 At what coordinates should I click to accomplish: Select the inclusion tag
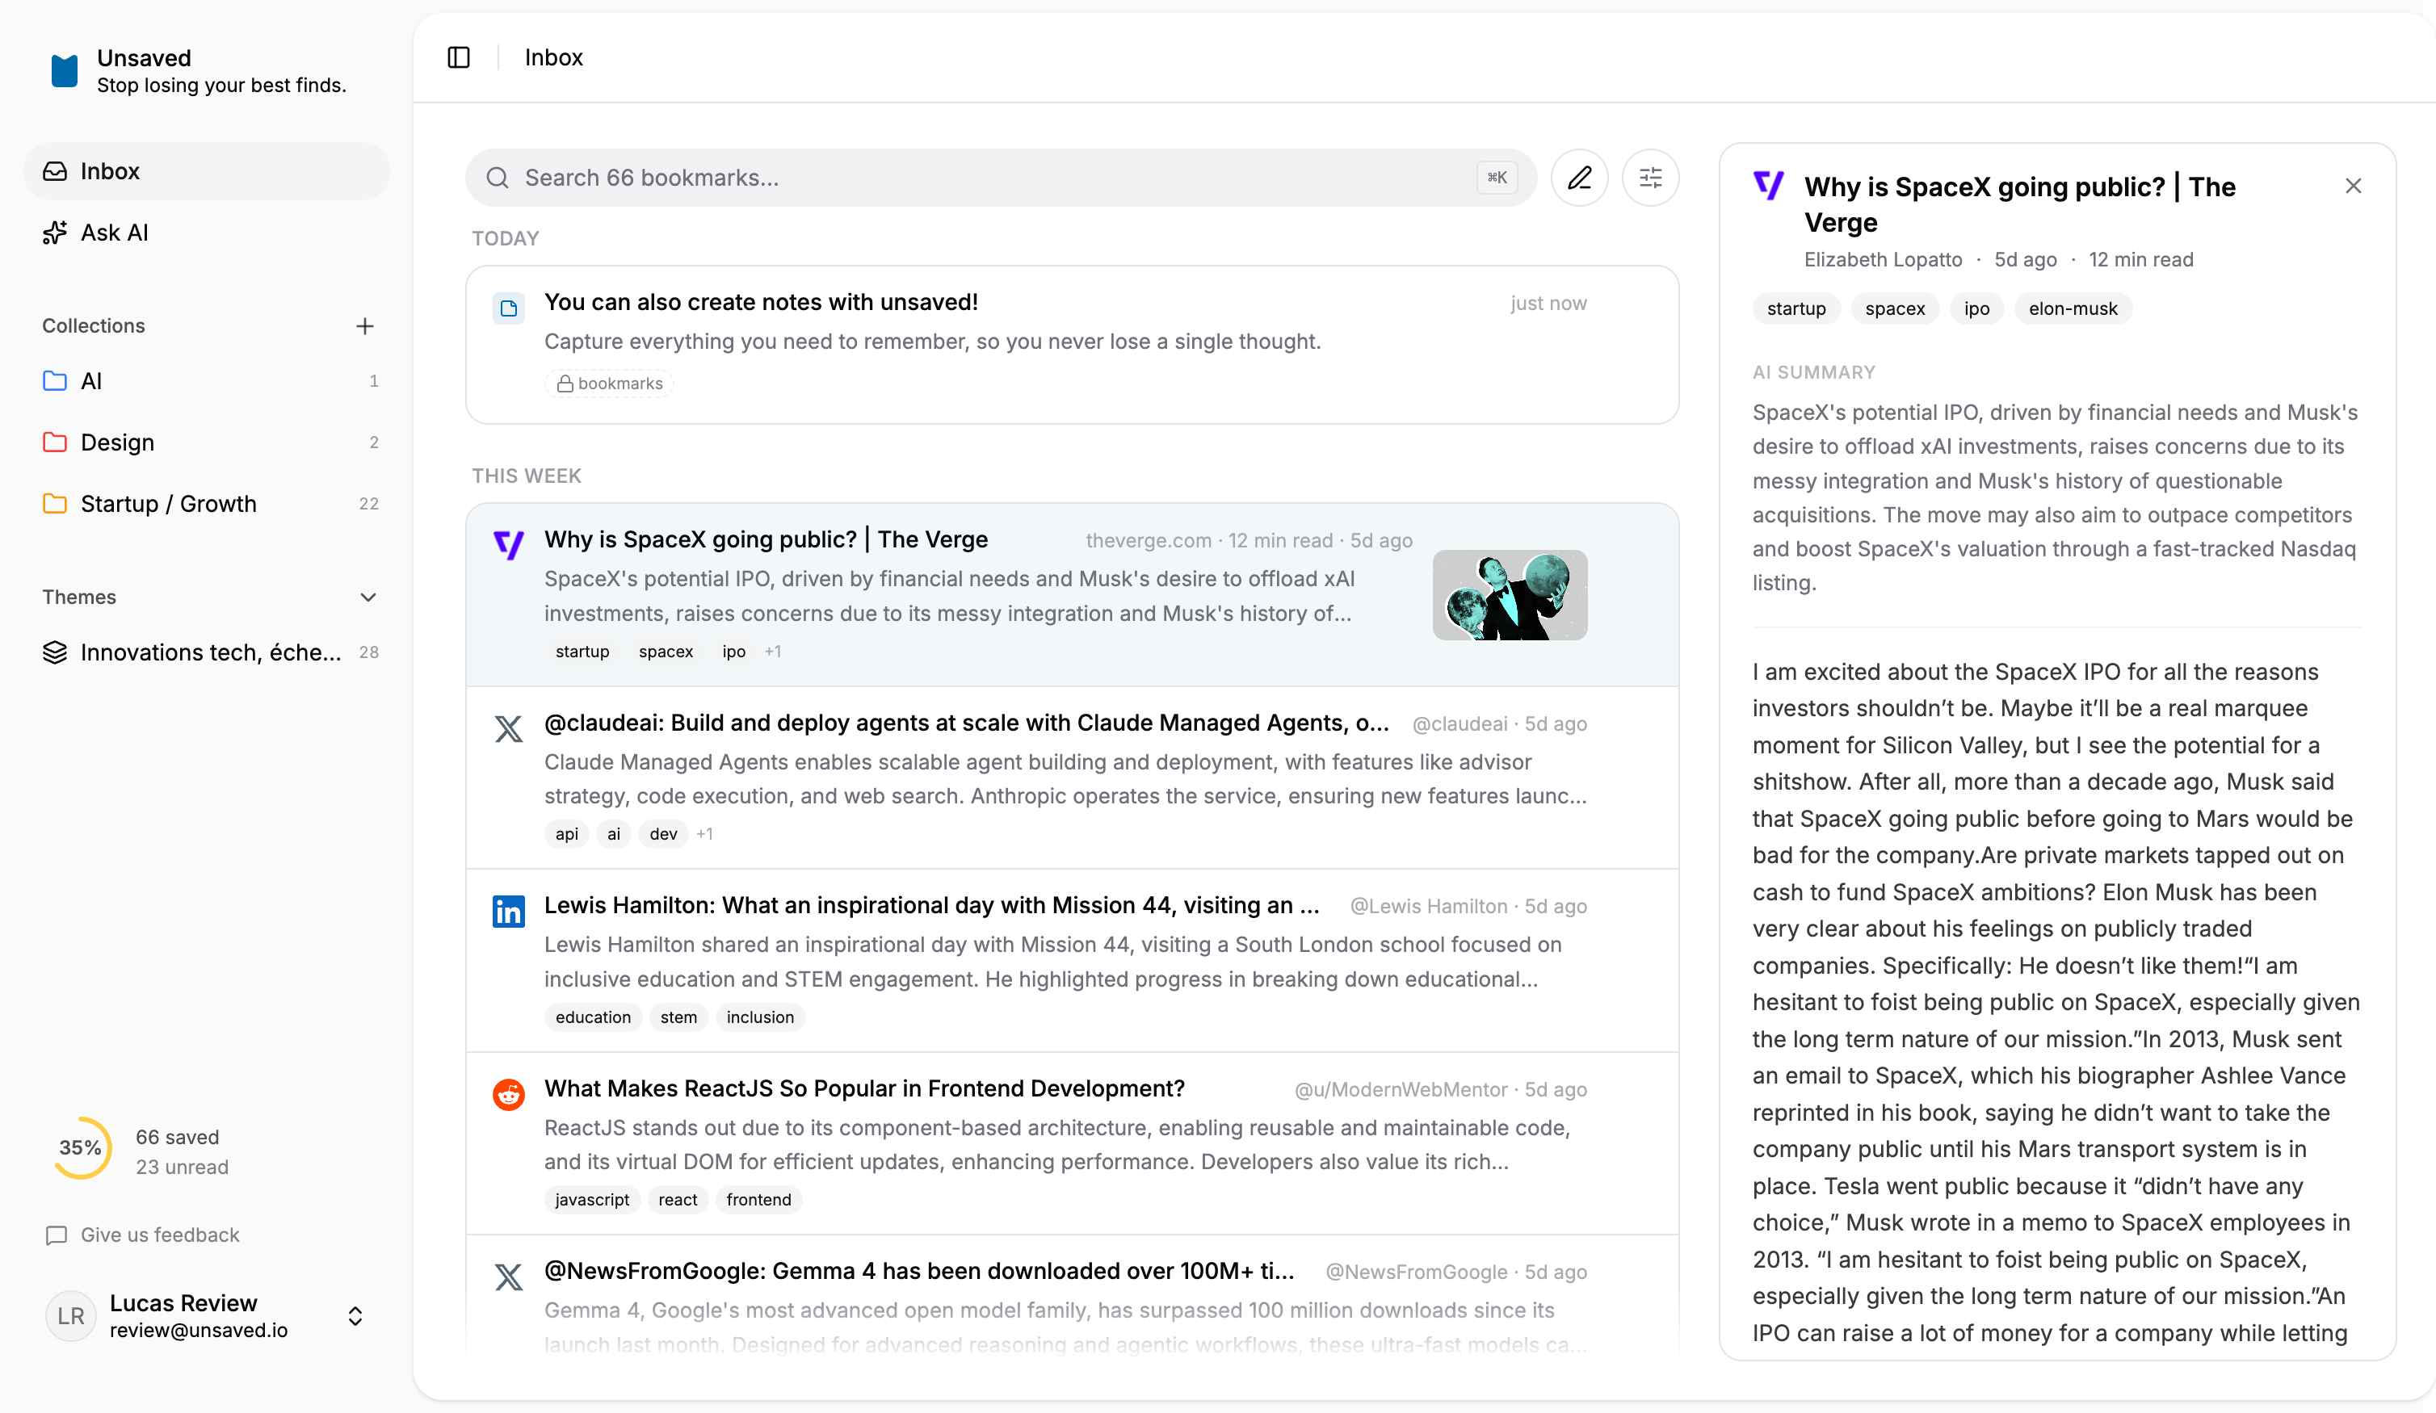(760, 1017)
